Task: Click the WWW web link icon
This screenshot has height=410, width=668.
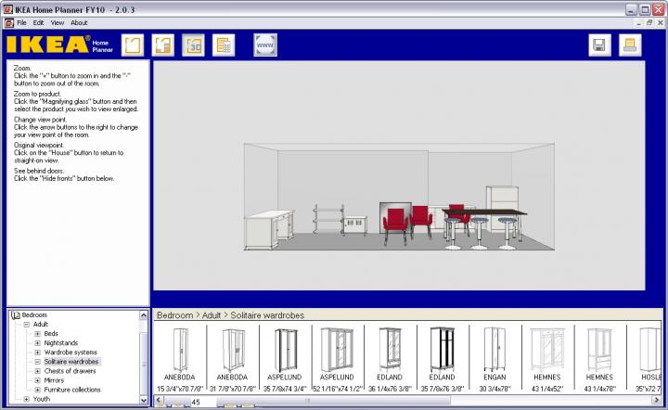Action: 265,45
